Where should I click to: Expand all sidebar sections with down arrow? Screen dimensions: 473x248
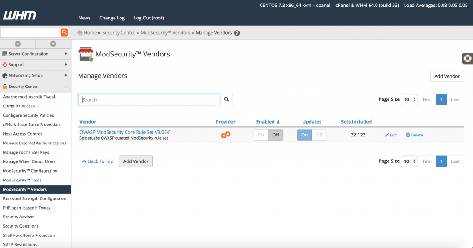point(53,44)
